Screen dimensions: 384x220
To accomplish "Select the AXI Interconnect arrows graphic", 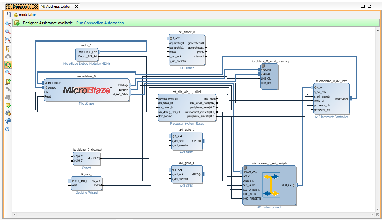I will pos(271,185).
